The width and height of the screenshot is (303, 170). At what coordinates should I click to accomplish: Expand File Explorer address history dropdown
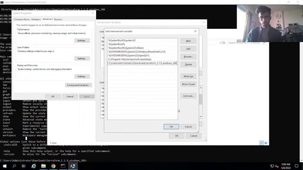click(220, 42)
